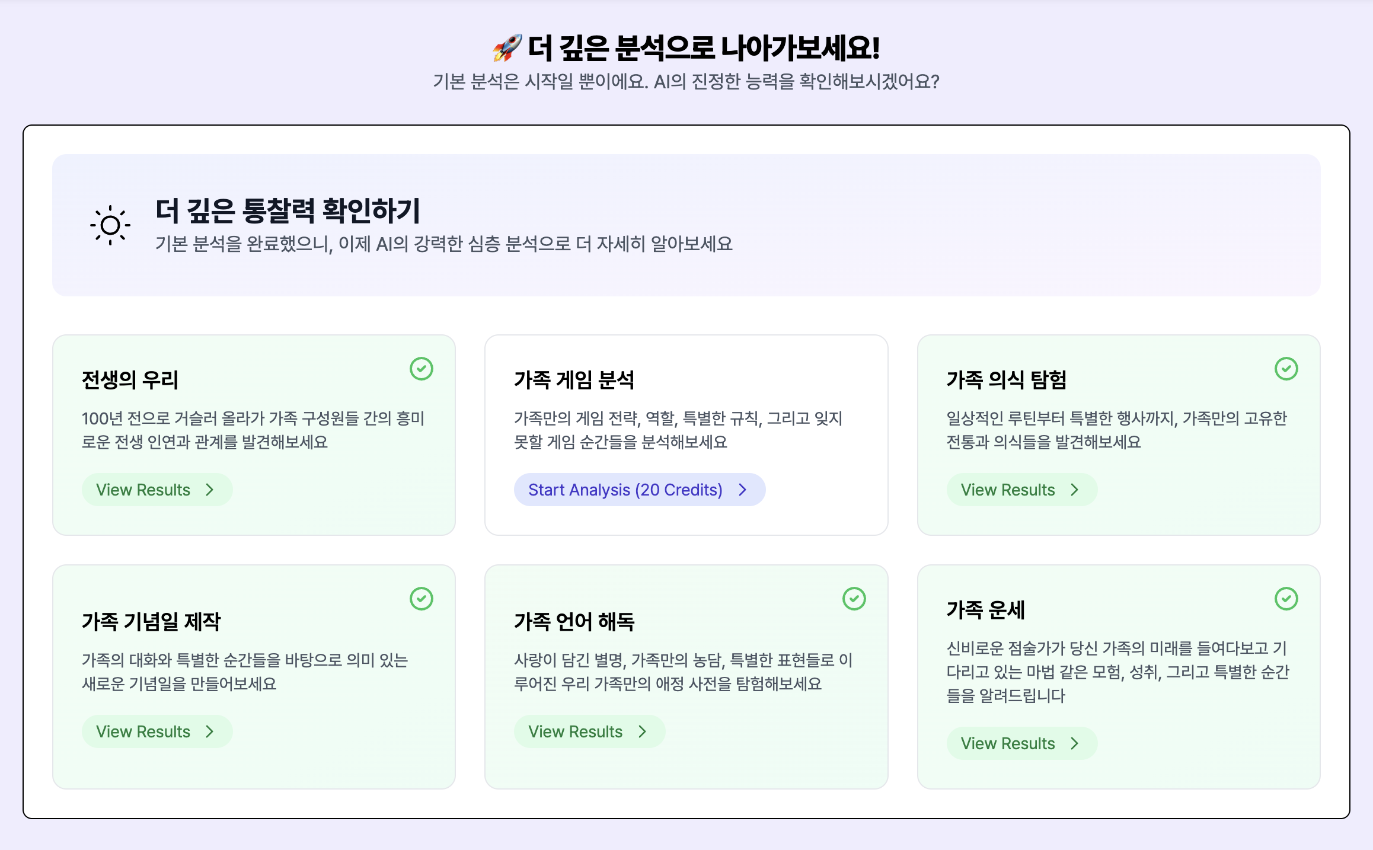Click the chevron in 가족 언어 해독 View Results
The height and width of the screenshot is (850, 1373).
[x=642, y=731]
